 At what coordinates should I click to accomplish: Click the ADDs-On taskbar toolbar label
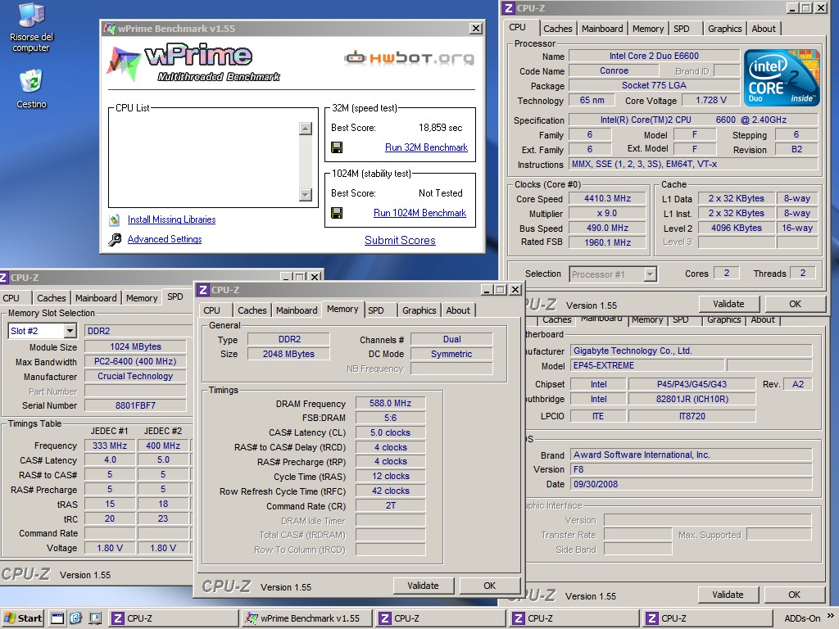click(802, 619)
